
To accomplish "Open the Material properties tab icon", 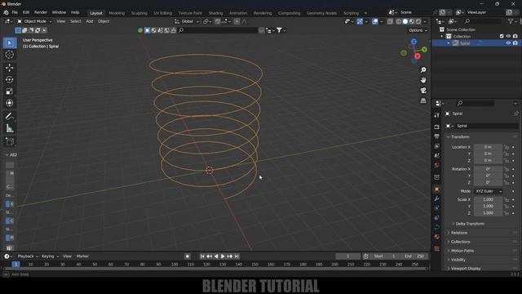I will [x=437, y=237].
